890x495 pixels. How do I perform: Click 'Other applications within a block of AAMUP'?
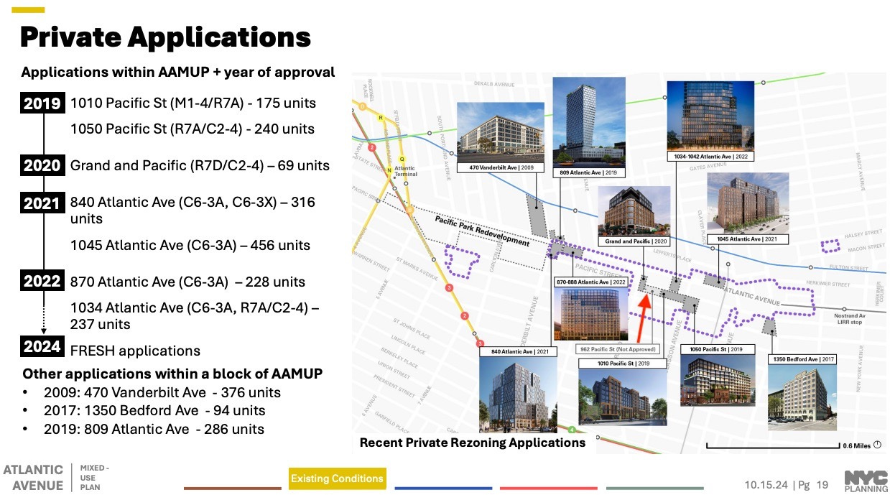[x=172, y=374]
